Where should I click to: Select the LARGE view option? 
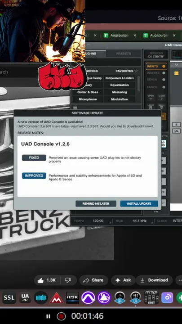(151, 107)
